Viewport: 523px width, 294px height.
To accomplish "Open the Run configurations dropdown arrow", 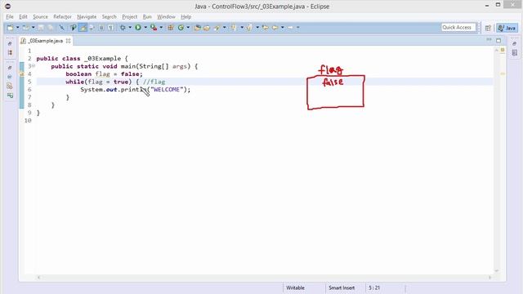I will (x=145, y=28).
